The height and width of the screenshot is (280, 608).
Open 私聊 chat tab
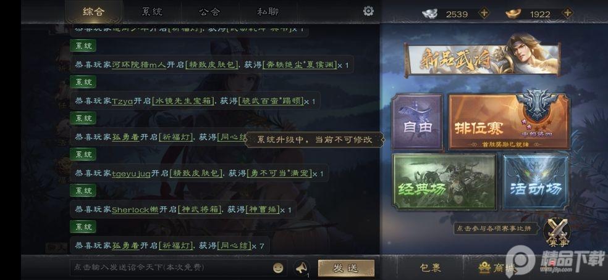[x=268, y=12]
